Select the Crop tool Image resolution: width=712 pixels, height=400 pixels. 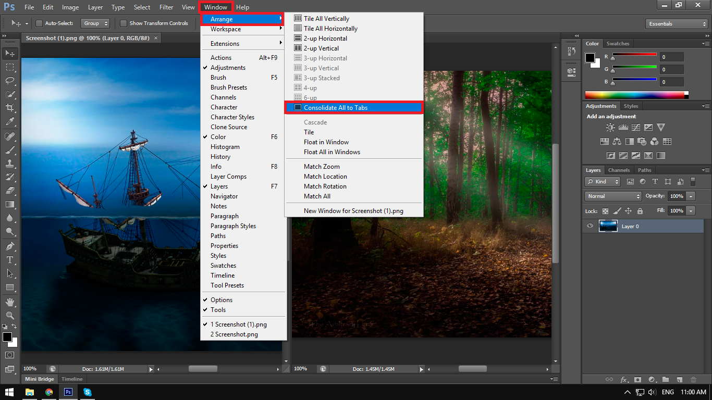(x=10, y=108)
